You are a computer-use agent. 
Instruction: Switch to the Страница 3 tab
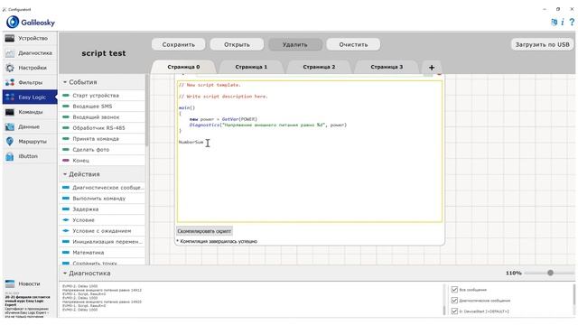[387, 67]
